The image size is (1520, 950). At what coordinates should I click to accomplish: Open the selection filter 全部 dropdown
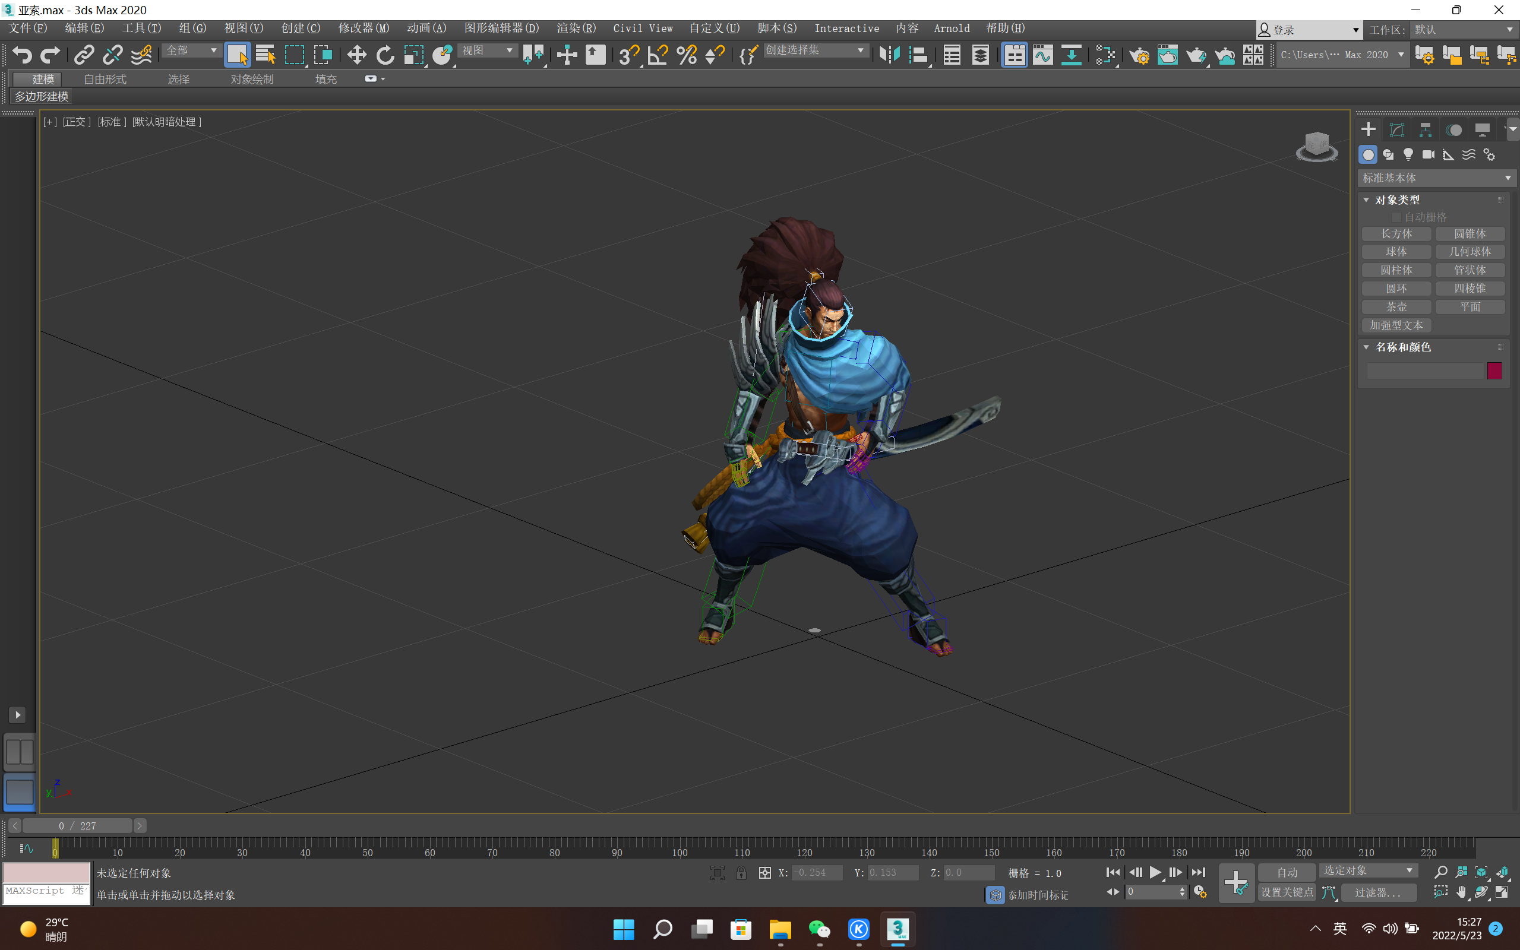click(x=191, y=50)
